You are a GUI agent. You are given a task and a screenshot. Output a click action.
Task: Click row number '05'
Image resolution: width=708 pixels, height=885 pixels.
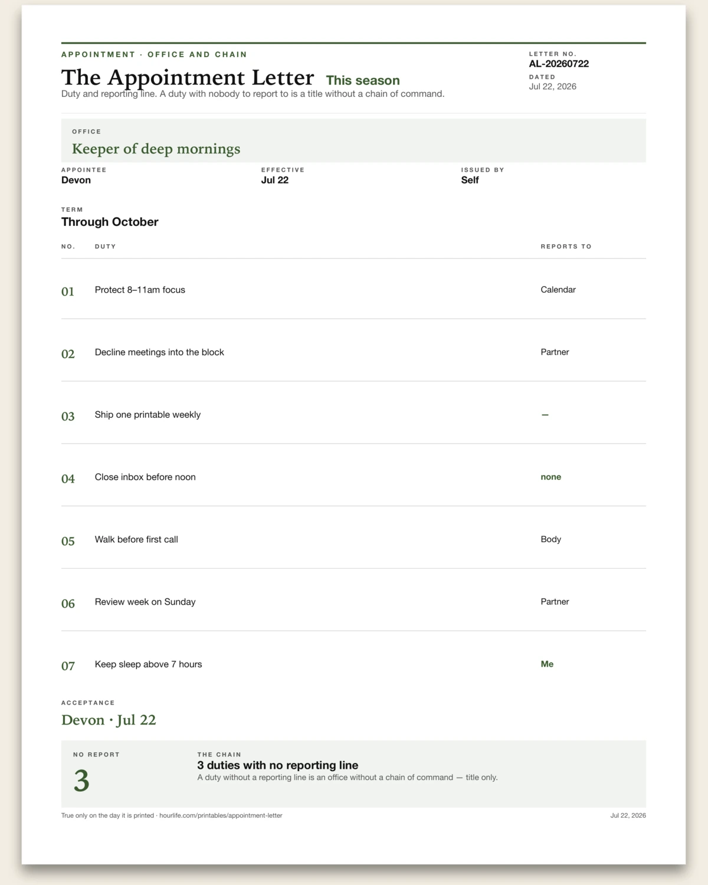click(x=68, y=541)
